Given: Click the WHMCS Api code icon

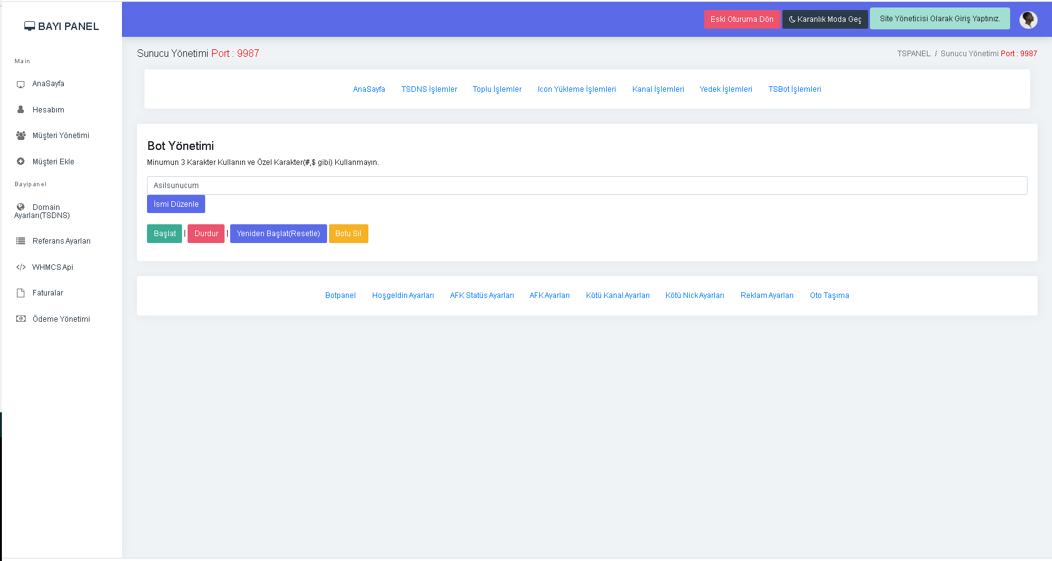Looking at the screenshot, I should coord(21,267).
